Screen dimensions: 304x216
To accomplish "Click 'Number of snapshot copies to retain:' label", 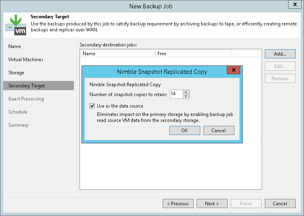I will click(x=128, y=94).
